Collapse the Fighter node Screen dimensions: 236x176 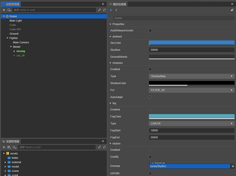7,38
